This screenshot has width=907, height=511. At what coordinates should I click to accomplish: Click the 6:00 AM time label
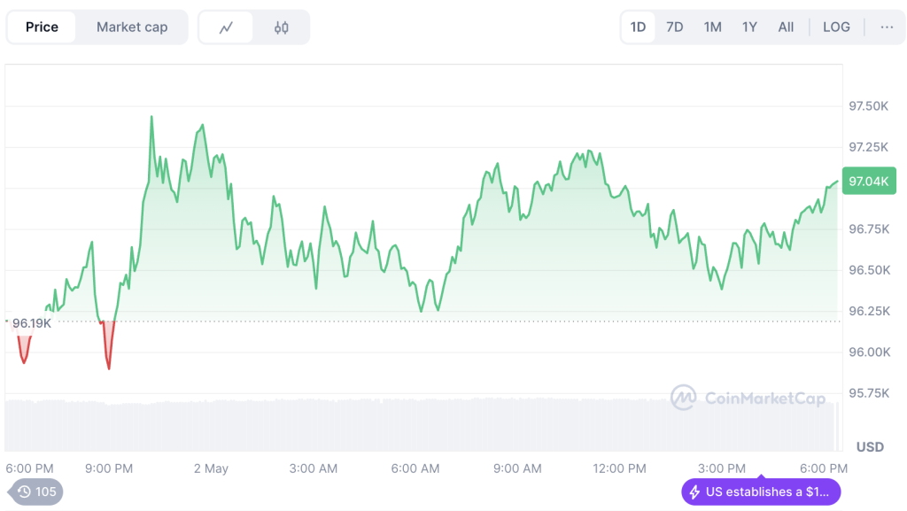pos(415,468)
